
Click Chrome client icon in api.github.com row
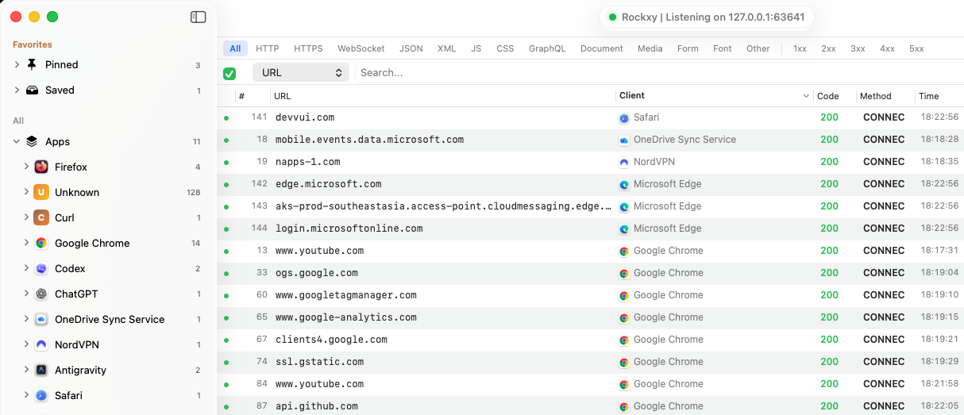624,406
